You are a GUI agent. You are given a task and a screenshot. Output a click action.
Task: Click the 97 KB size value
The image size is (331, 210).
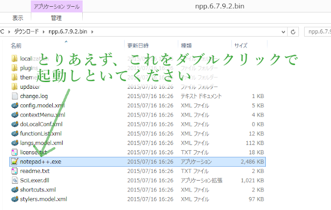(257, 199)
